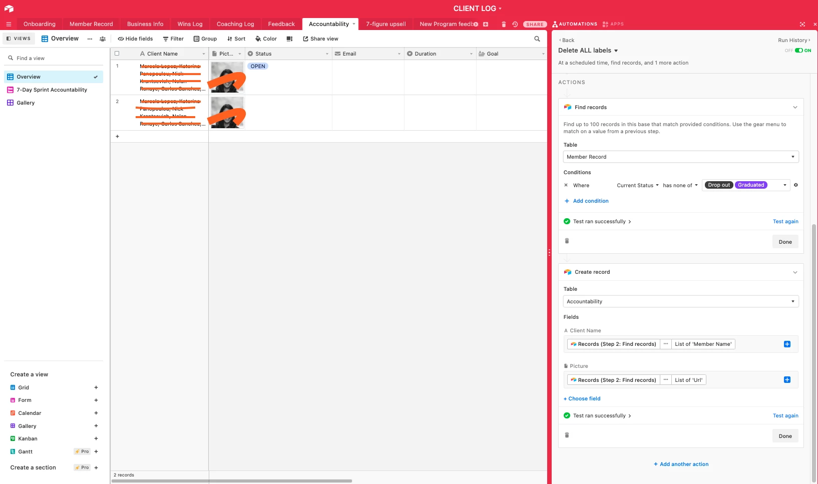Change the 'has none of' operator
The image size is (818, 484).
(680, 185)
